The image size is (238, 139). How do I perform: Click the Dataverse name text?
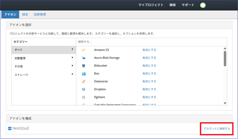point(101,82)
